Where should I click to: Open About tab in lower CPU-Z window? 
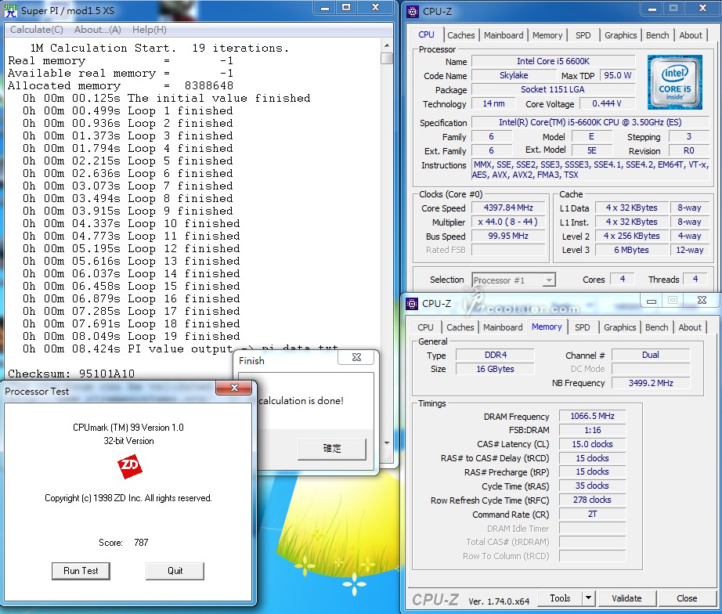point(689,327)
